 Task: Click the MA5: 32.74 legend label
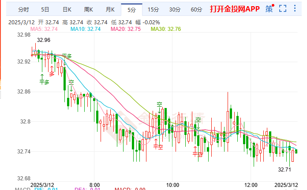44,29
